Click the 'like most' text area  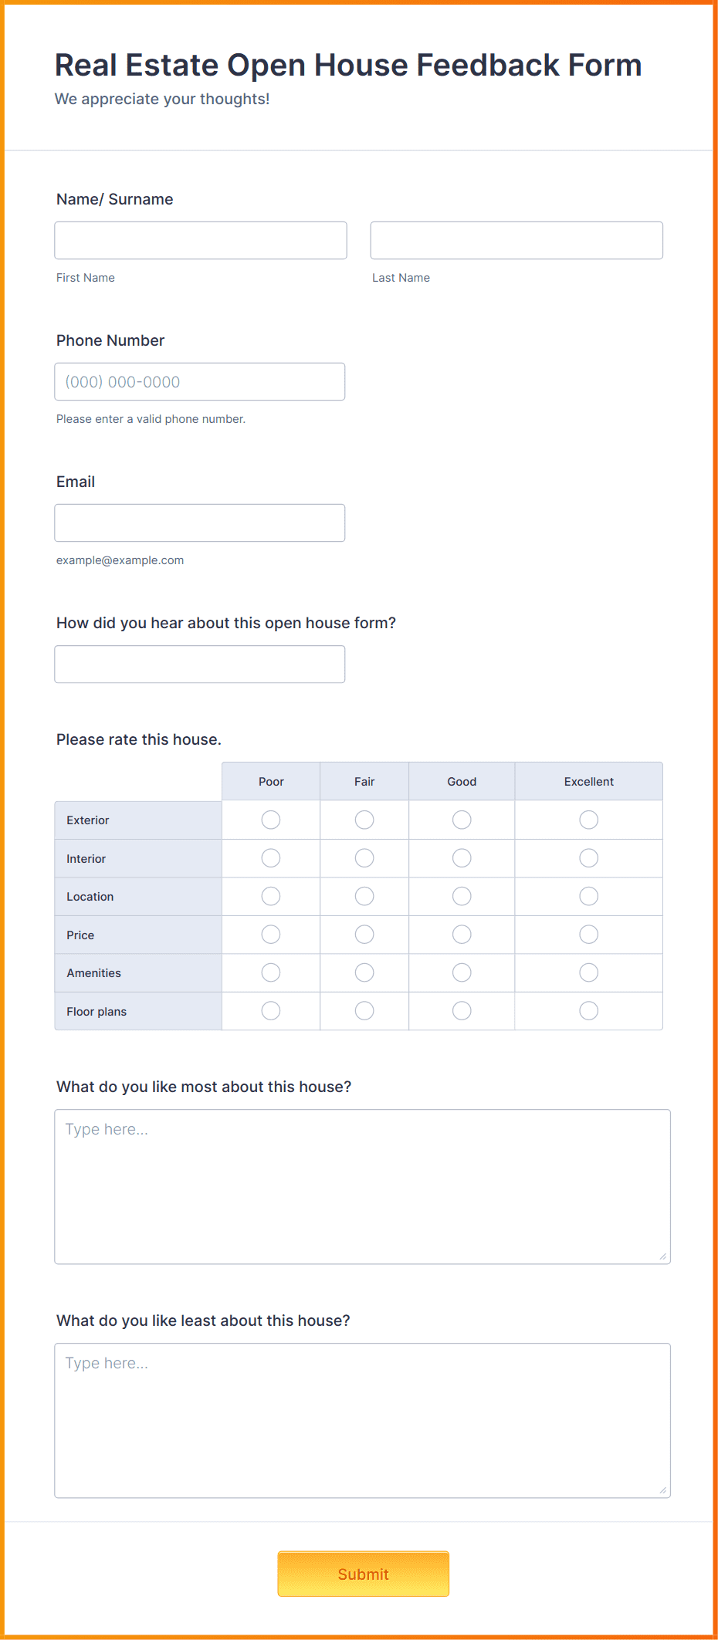click(362, 1181)
